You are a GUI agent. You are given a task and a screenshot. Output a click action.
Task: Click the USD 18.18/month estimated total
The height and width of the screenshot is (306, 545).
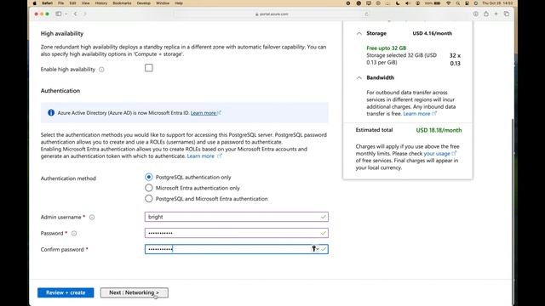[439, 130]
